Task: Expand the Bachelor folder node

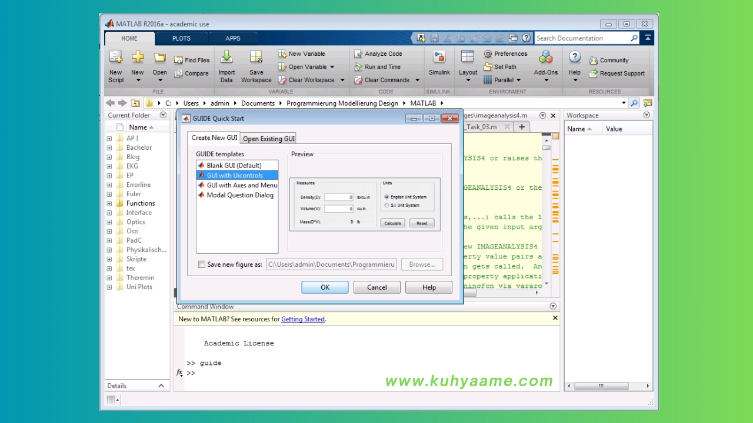Action: tap(109, 147)
